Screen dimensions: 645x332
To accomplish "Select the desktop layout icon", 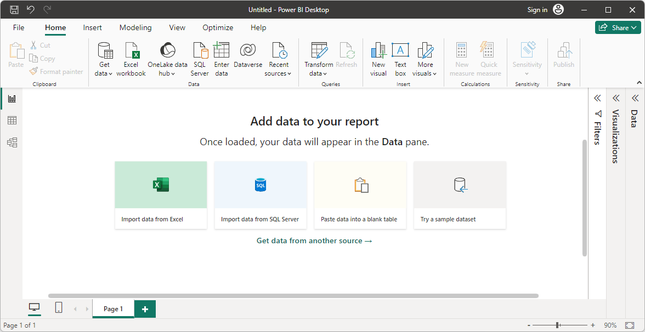I will (35, 308).
